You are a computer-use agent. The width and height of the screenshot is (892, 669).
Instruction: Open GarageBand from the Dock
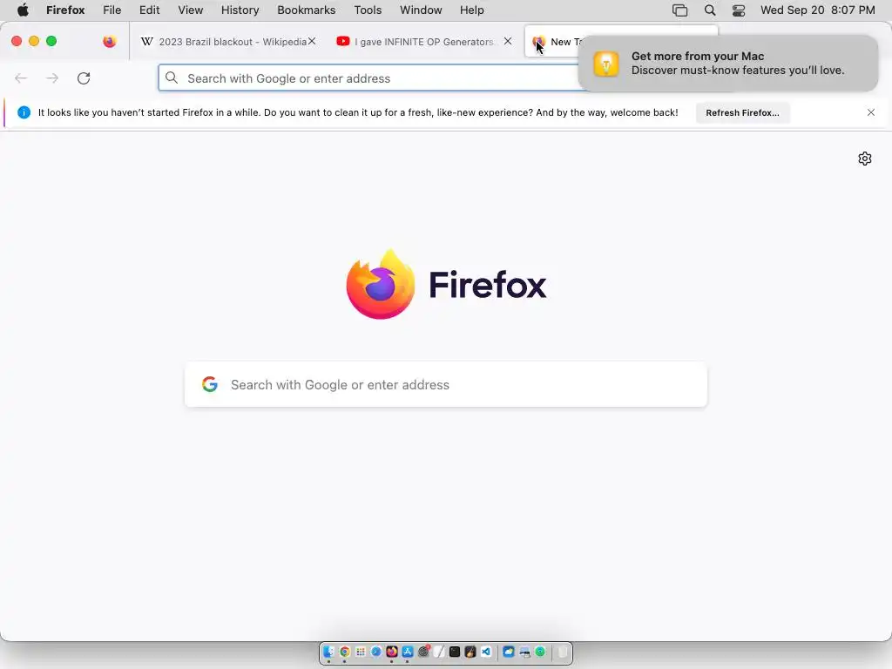470,652
